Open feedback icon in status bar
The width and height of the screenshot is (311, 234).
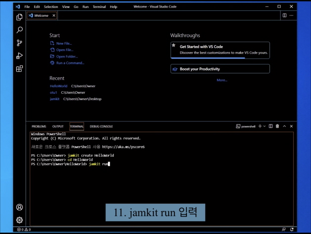[x=284, y=230]
